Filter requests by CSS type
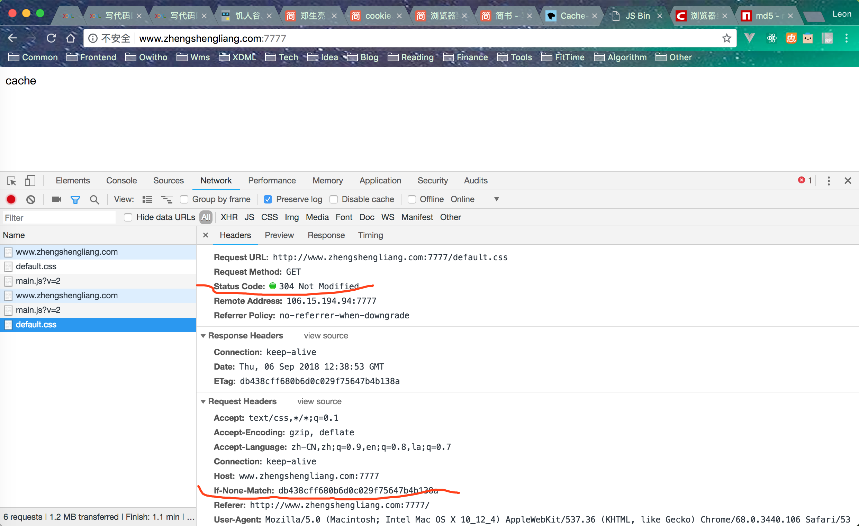 tap(269, 217)
